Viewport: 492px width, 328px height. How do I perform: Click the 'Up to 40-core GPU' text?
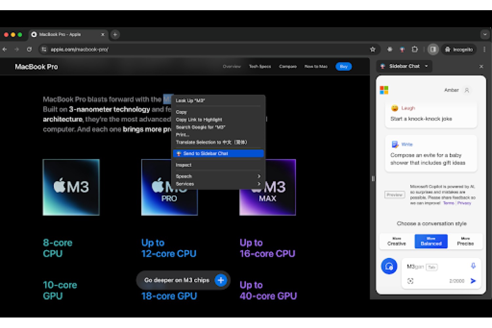(x=268, y=291)
